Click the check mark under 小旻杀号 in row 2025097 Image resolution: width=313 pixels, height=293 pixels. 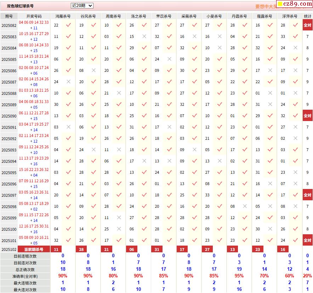(x=220, y=195)
